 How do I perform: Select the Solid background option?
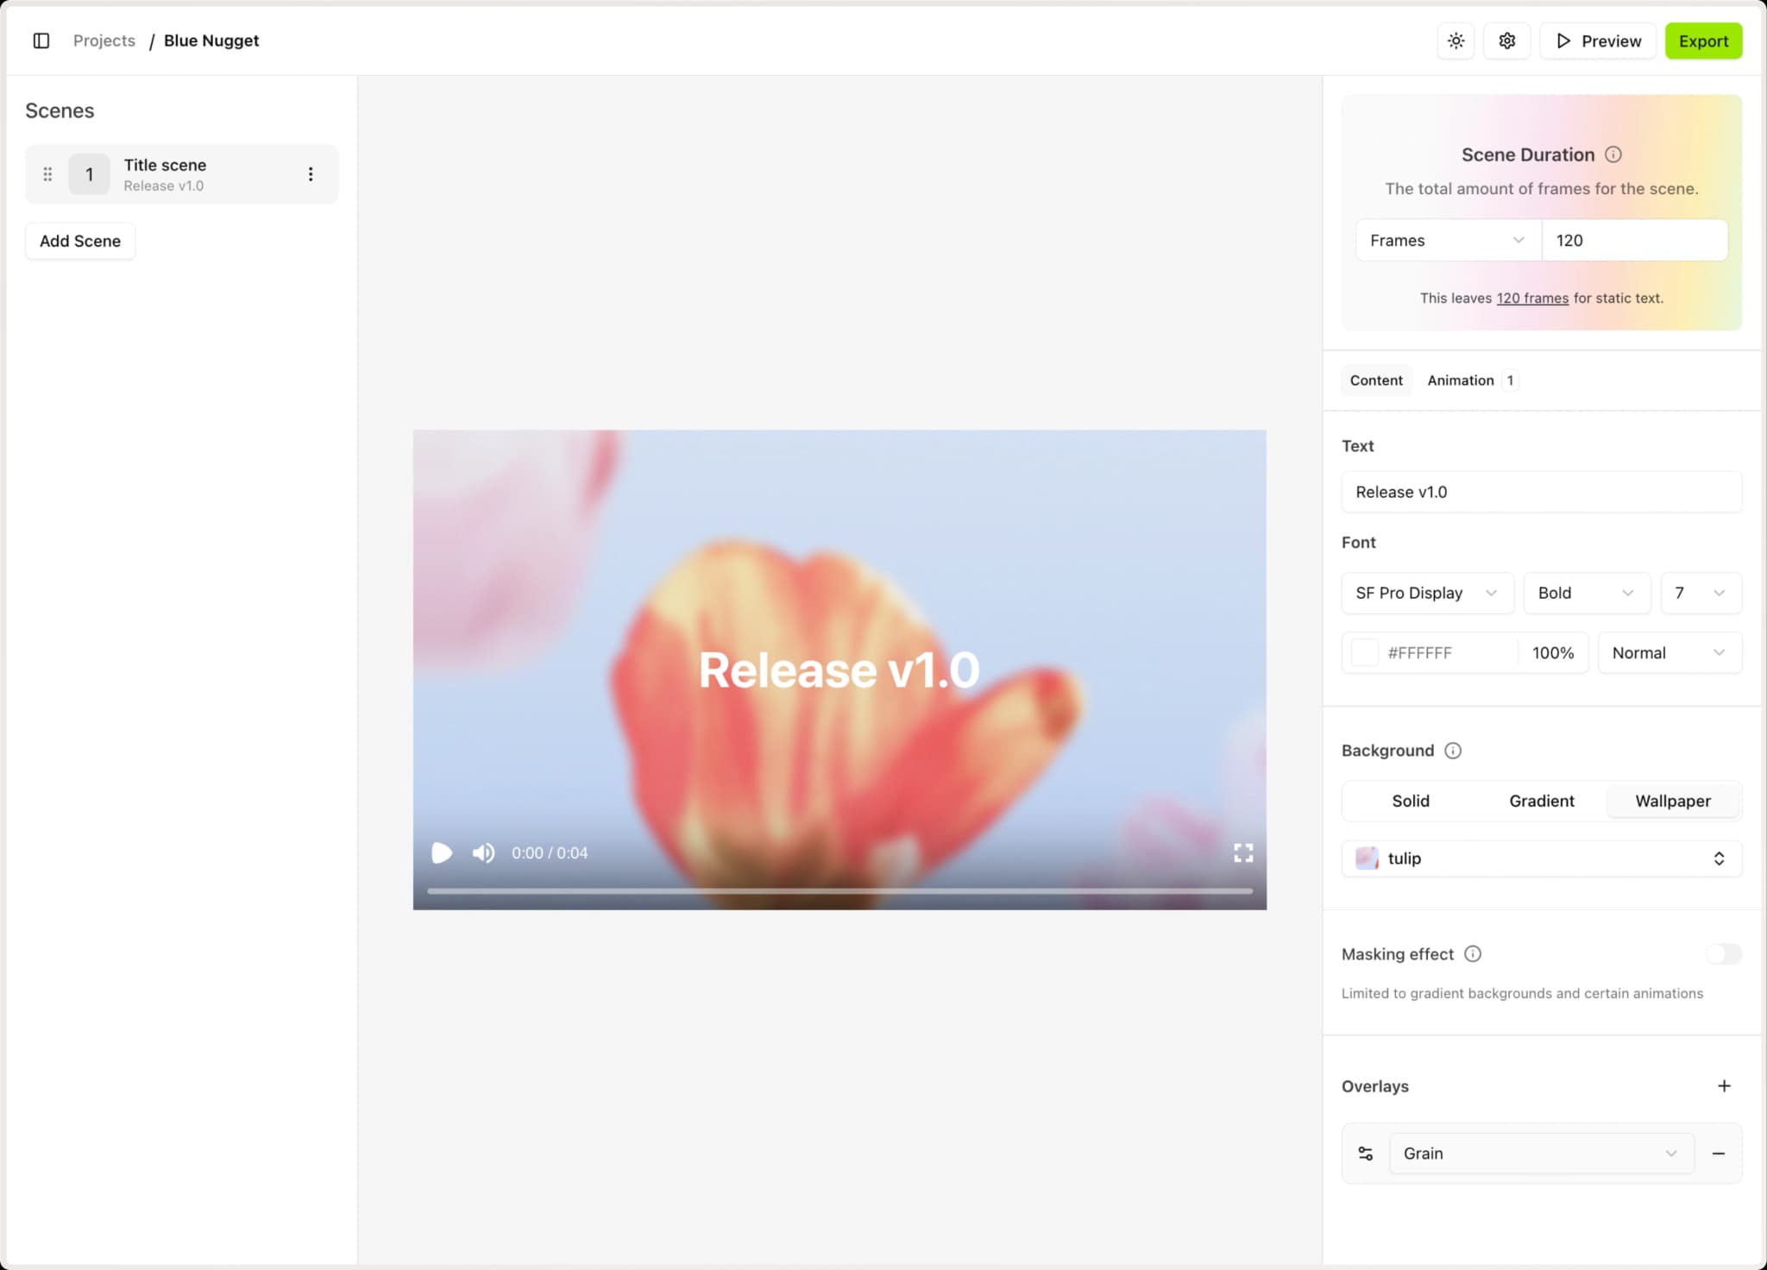[x=1410, y=801]
